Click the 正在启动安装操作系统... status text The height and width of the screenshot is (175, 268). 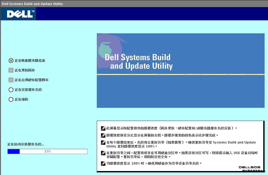coord(25,144)
